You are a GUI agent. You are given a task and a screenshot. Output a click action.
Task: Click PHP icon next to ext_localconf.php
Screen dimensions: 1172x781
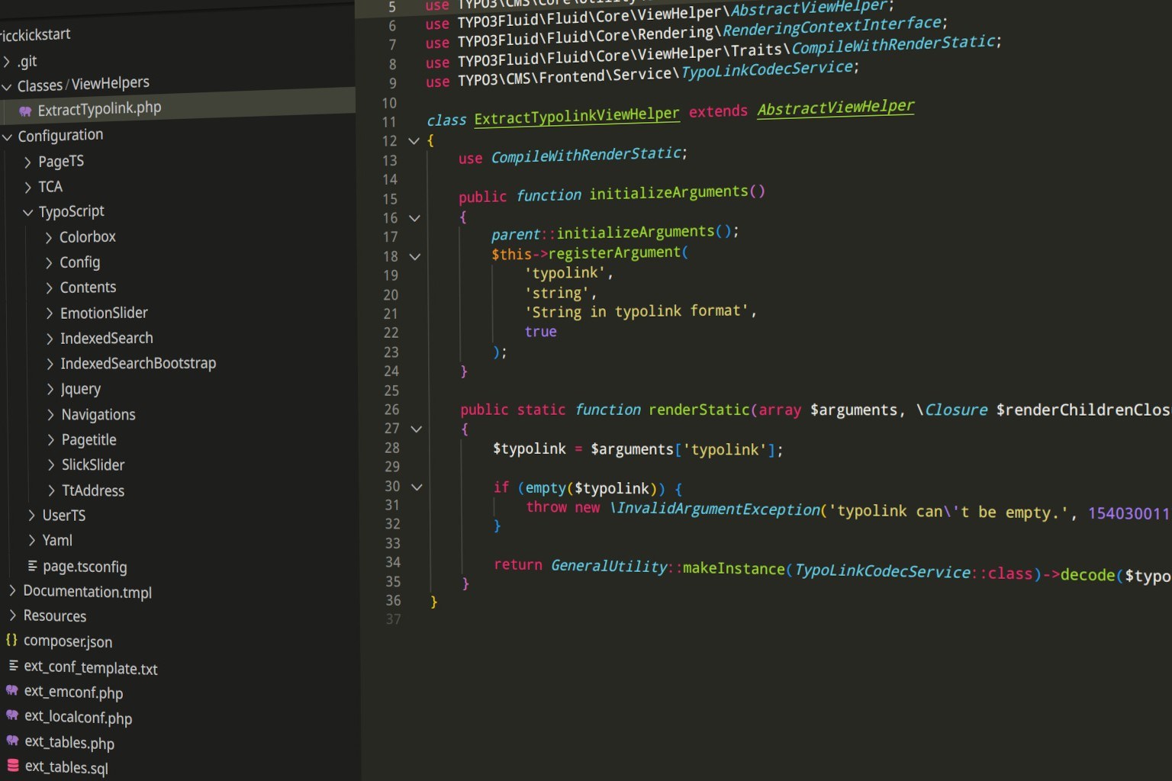(12, 715)
